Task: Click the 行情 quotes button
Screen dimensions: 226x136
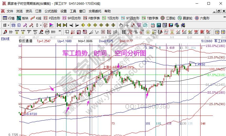Action: coord(9,18)
